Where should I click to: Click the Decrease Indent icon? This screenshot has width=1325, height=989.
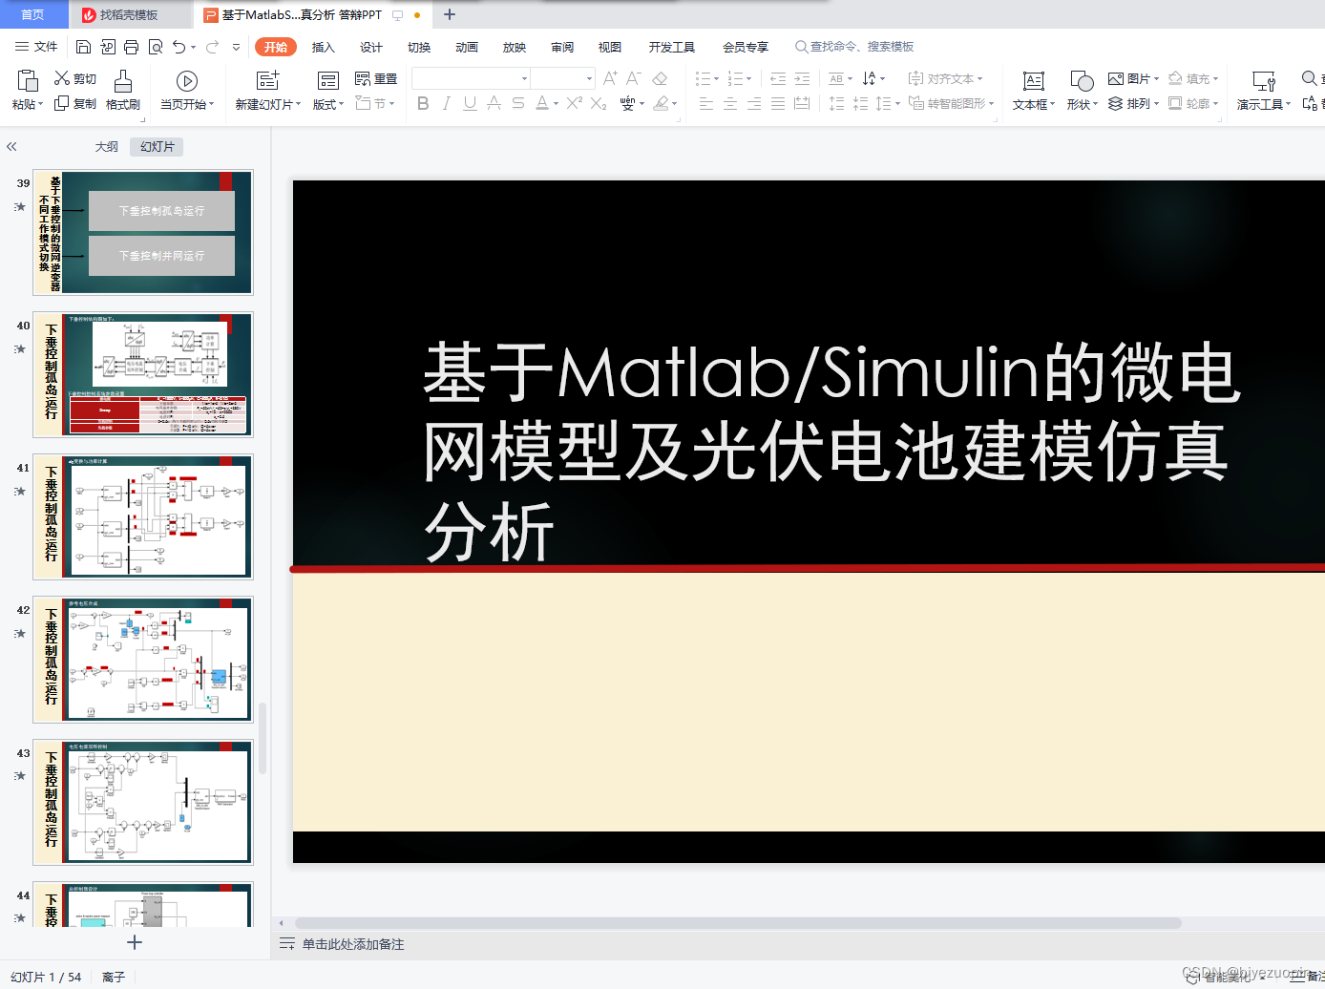tap(778, 78)
